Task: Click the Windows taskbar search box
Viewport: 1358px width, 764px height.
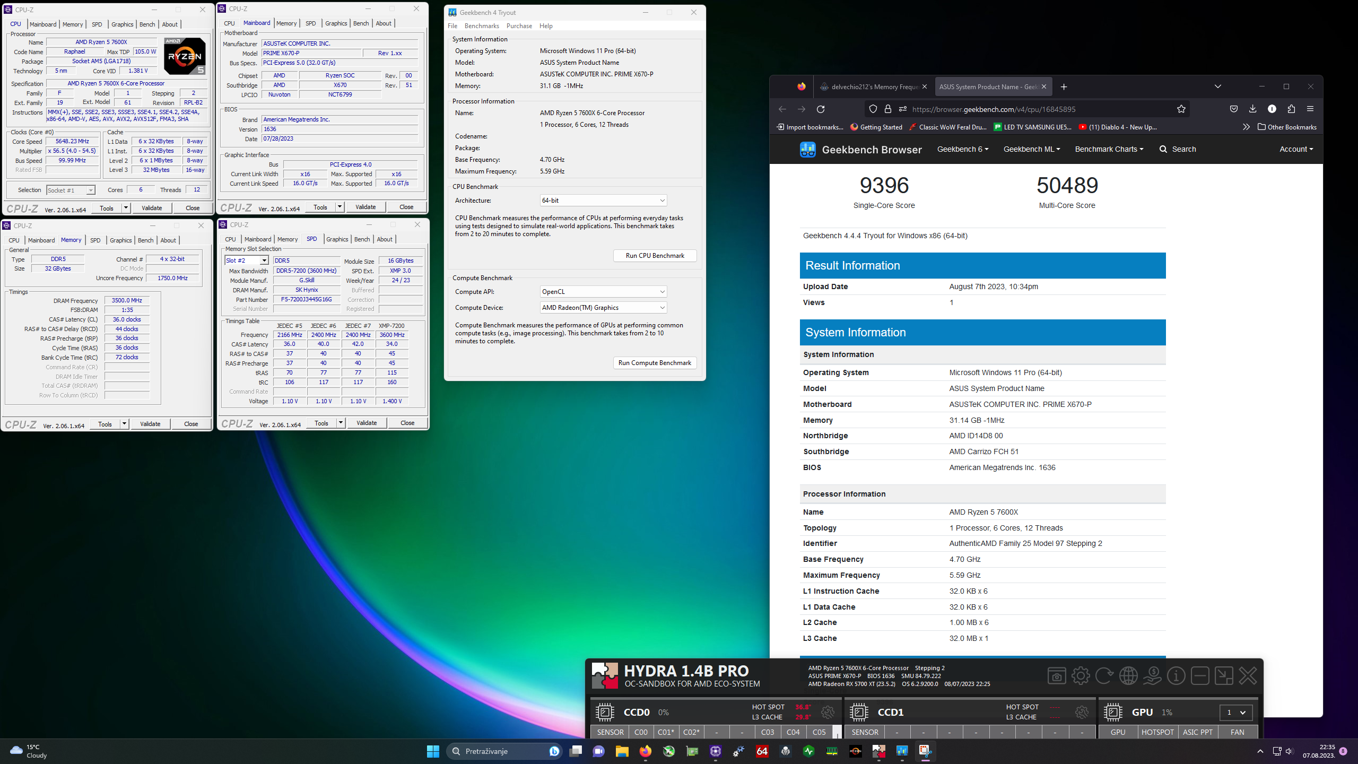Action: coord(505,751)
